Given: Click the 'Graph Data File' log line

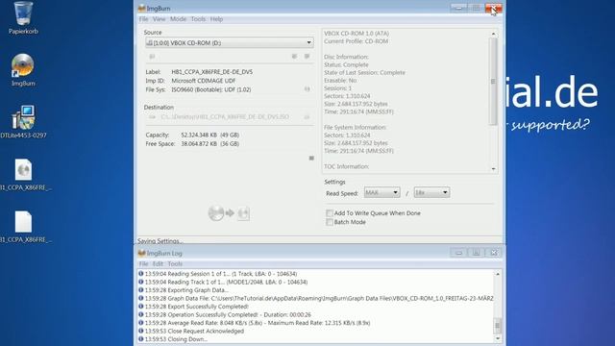Looking at the screenshot, I should click(x=316, y=298).
